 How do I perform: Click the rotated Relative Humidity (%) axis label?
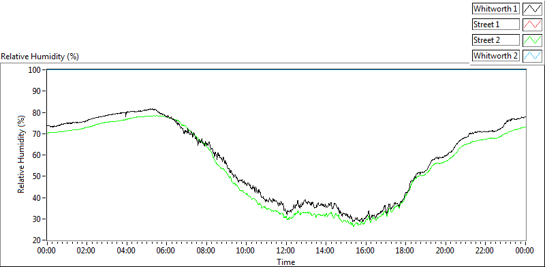click(22, 155)
